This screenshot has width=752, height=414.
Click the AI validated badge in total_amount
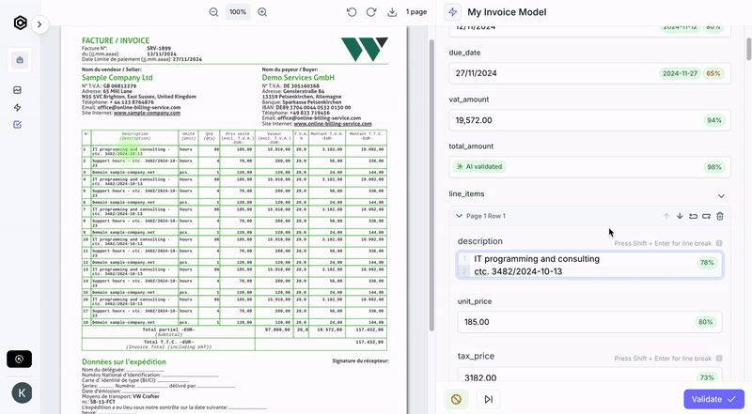point(479,166)
